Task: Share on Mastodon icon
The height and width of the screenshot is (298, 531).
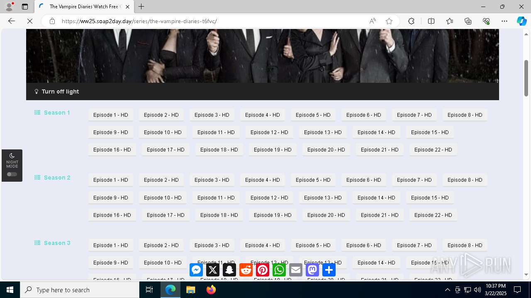Action: pyautogui.click(x=312, y=270)
